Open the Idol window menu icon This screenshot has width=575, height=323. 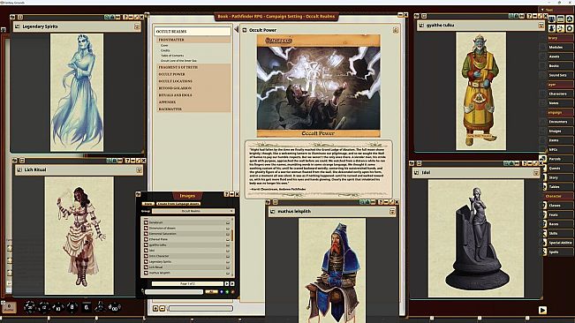[x=536, y=172]
